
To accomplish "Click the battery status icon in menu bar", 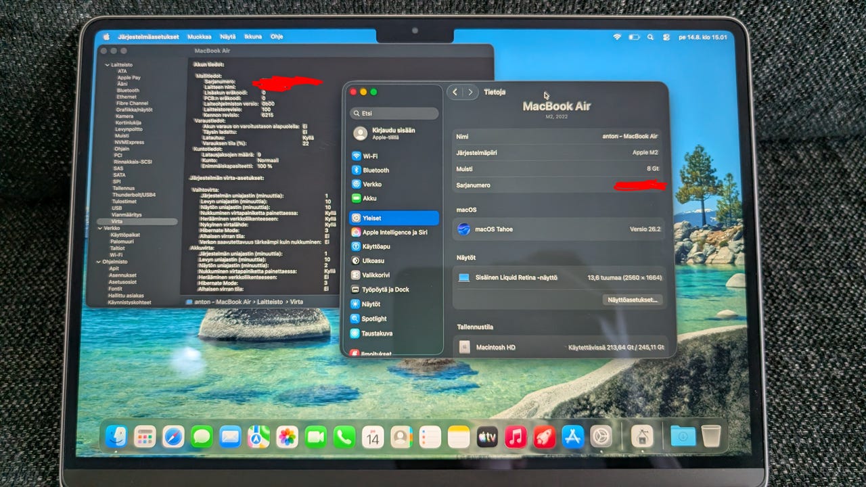I will (634, 37).
